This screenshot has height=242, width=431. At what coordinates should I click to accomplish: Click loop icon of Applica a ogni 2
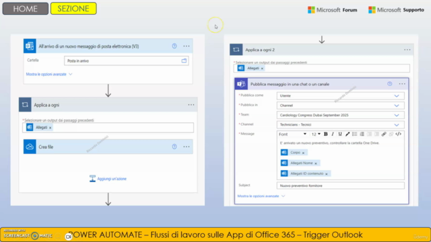click(236, 50)
